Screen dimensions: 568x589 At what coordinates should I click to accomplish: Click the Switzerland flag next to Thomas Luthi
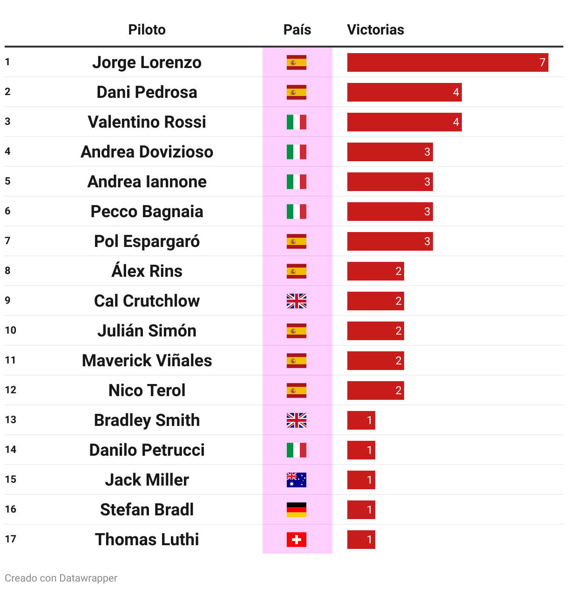[297, 540]
